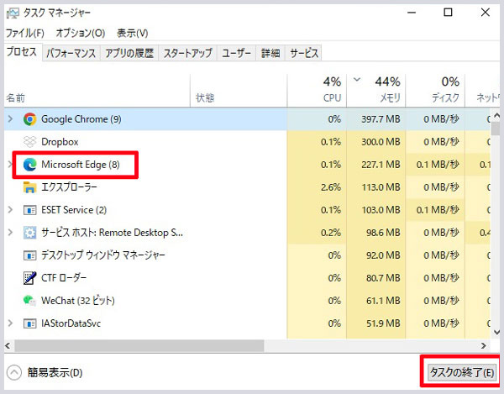Viewport: 504px width, 394px height.
Task: Collapse view with 簡易表示 arrow icon
Action: point(14,373)
